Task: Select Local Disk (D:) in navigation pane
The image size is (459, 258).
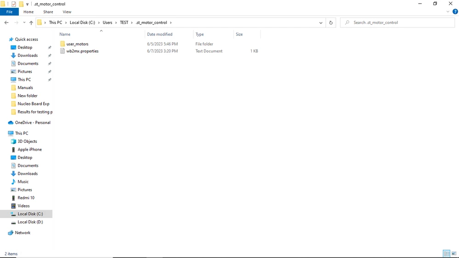Action: point(30,222)
